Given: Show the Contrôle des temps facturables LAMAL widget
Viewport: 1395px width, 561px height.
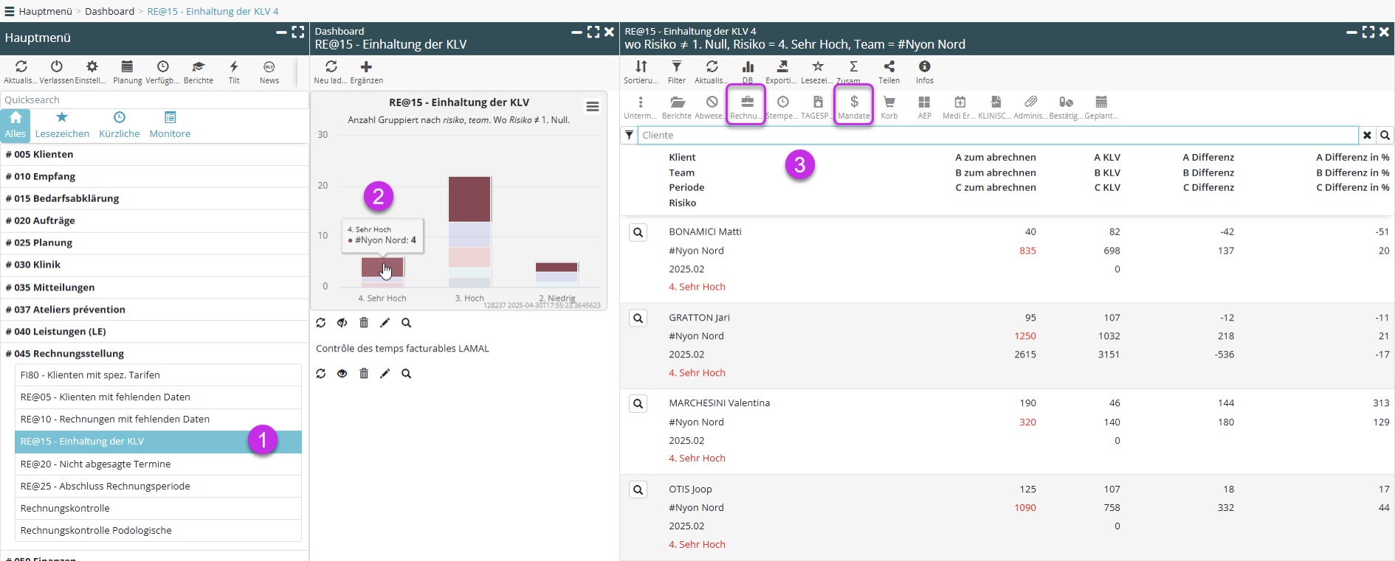Looking at the screenshot, I should tap(342, 374).
